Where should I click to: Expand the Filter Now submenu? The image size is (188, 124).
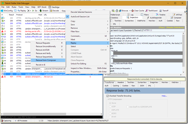[x=88, y=31]
